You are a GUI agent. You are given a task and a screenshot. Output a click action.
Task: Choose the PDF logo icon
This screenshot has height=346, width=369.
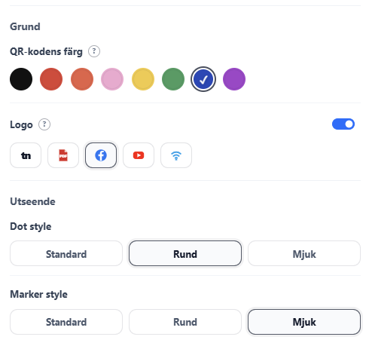click(x=63, y=155)
